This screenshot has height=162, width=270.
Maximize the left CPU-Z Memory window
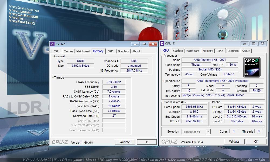pyautogui.click(x=144, y=44)
